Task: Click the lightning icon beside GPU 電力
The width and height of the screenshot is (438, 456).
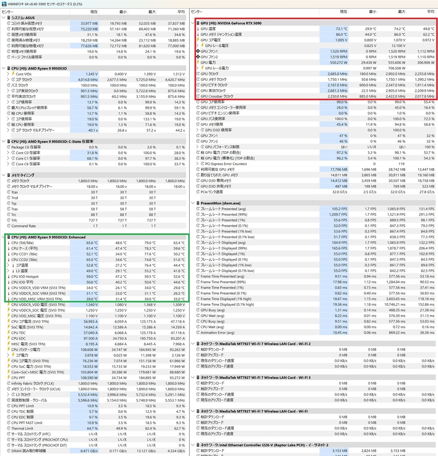Action: point(198,62)
